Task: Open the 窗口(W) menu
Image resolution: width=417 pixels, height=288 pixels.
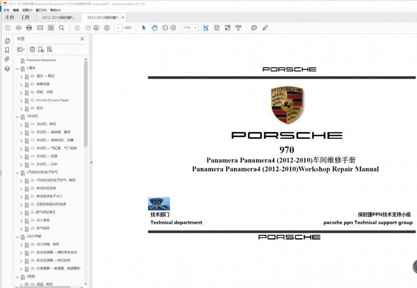Action: [x=41, y=10]
